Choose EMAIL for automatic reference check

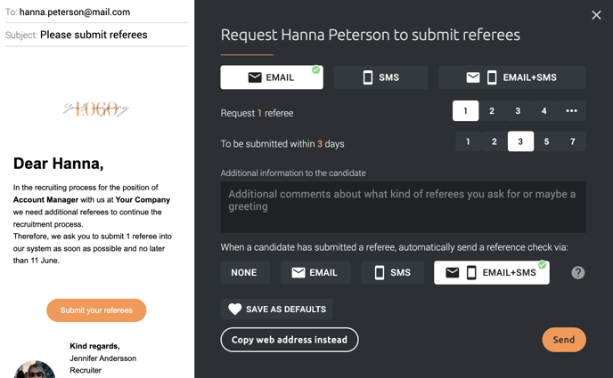(x=315, y=272)
